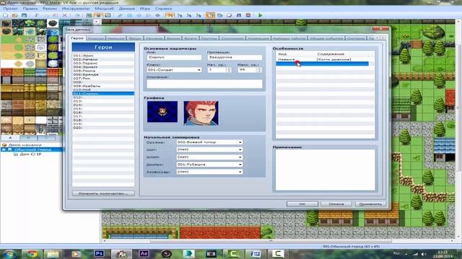The width and height of the screenshot is (462, 259).
Task: Select hero 009:Изабель in the list
Action: (103, 86)
